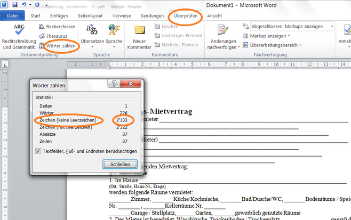Redo the action with the Redo arrow
The image size is (351, 220).
tap(37, 4)
